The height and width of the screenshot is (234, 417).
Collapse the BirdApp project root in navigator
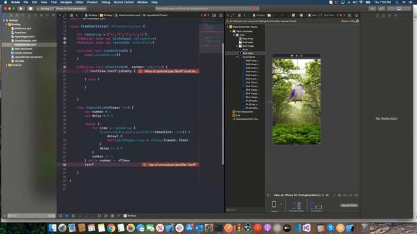4,20
